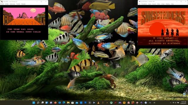Screen dimensions: 188x105
Task: Open Input menu in Snes9x window
Action: click(150, 4)
